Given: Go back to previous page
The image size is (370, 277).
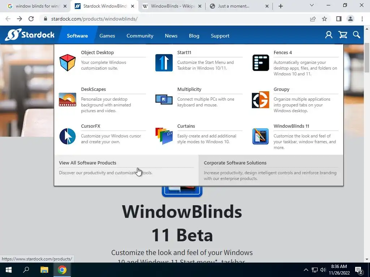Looking at the screenshot, I should [8, 19].
